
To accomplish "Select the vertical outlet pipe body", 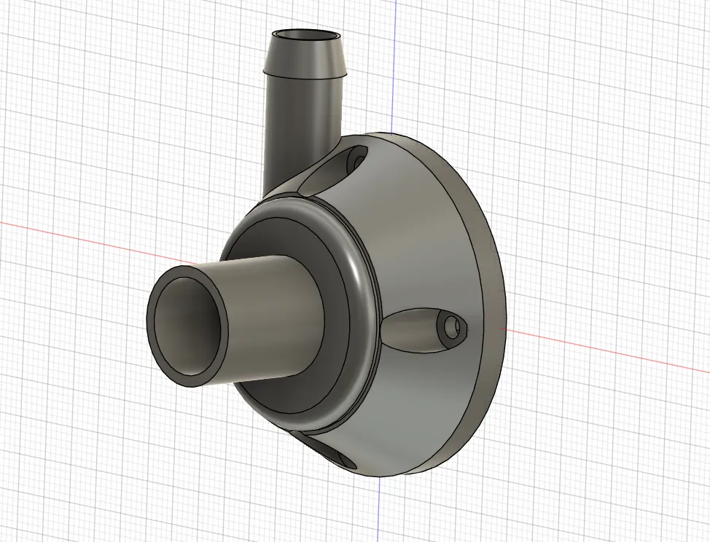I will pyautogui.click(x=301, y=131).
